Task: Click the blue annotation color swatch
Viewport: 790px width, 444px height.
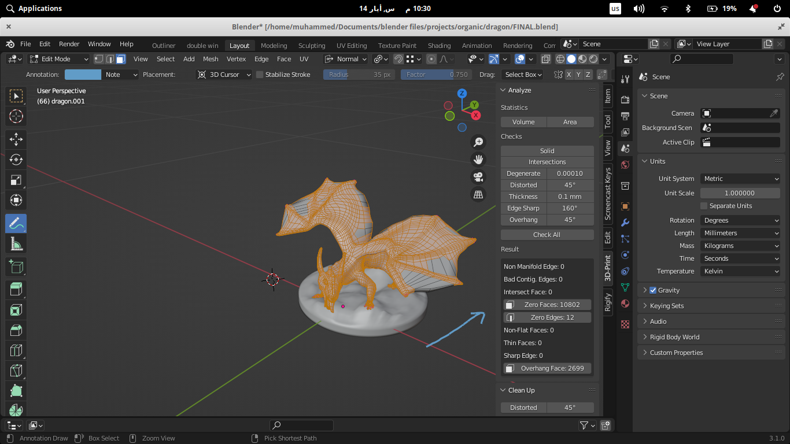Action: click(x=83, y=75)
